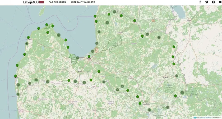Screen dimensions: 222x119
Task: Open Interaktīvā Karte menu item
Action: 83,2
